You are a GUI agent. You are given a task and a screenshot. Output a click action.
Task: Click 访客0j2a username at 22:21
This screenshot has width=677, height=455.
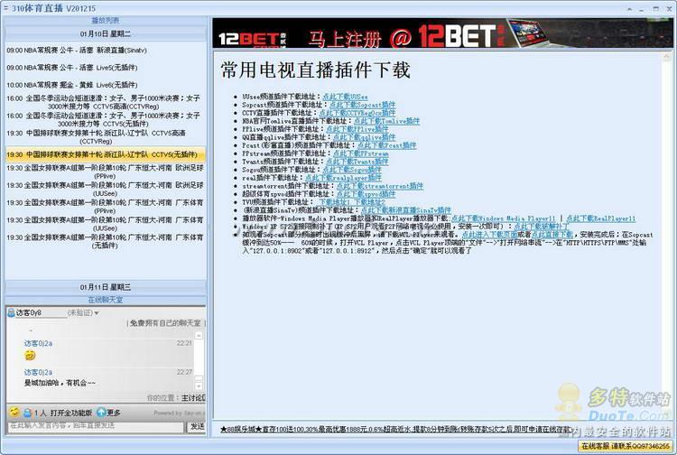click(38, 344)
